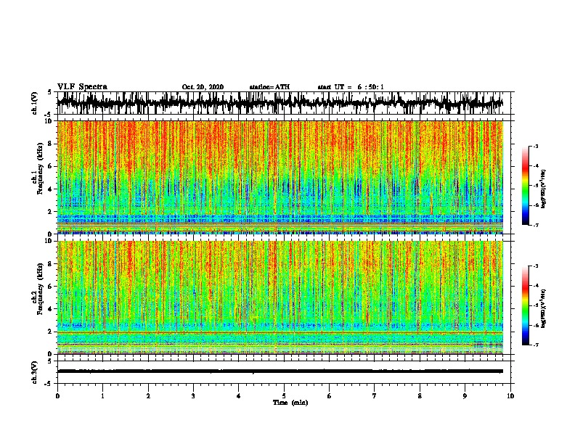Click the upper color scale bar for ch.1
Screen dimensions: 575x444
pos(526,186)
